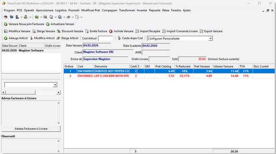Open dropdown arrow next to the worker icon
The width and height of the screenshot is (276, 154).
22,17
